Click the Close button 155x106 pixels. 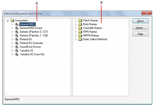pyautogui.click(x=140, y=21)
